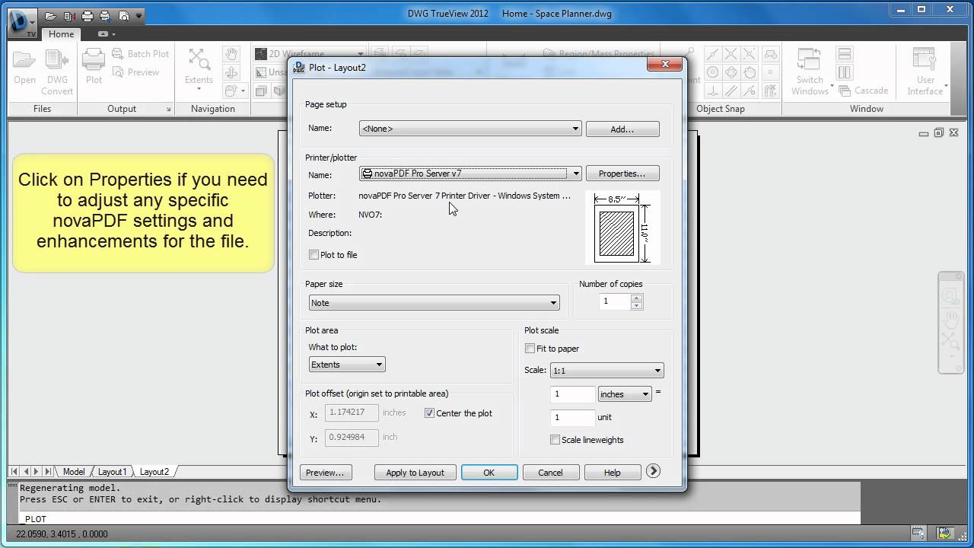Open the Page setup Name dropdown
Image resolution: width=974 pixels, height=548 pixels.
(470, 129)
